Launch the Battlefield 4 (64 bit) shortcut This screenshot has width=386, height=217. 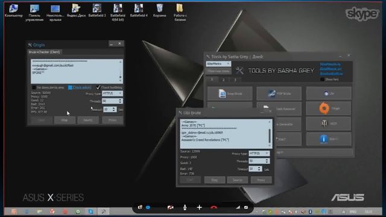(118, 13)
